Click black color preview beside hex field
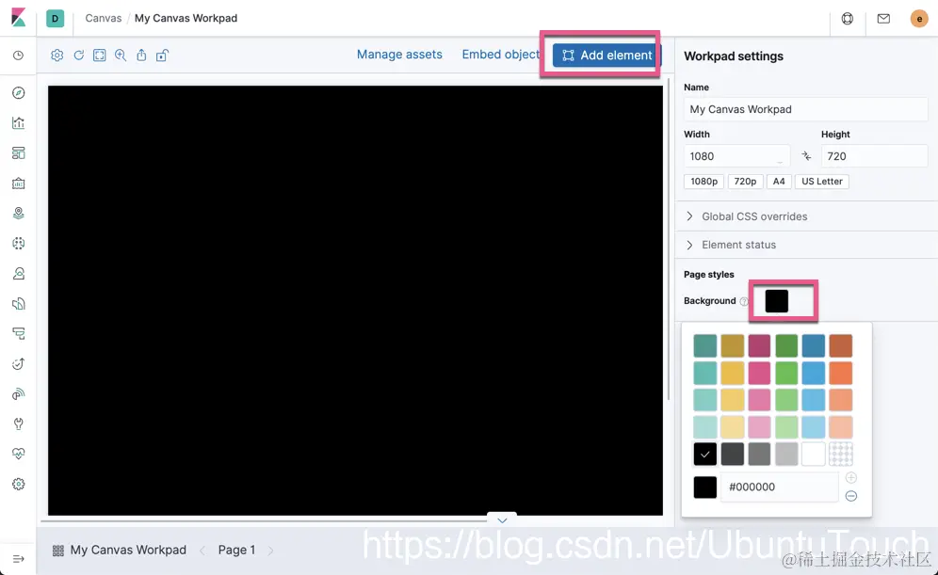 pyautogui.click(x=705, y=487)
